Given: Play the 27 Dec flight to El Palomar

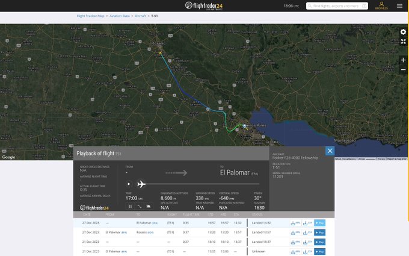Looking at the screenshot, I should [x=319, y=223].
